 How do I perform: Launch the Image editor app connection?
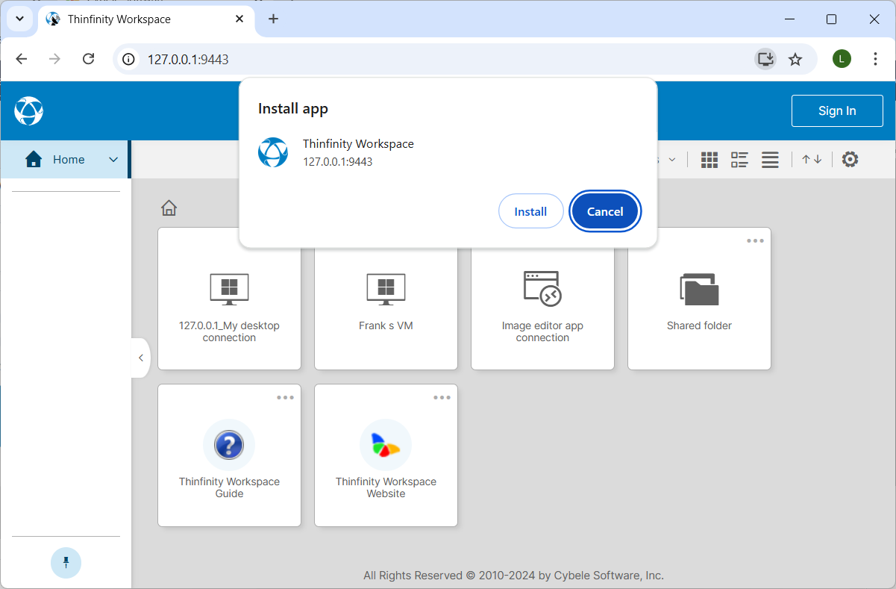click(x=542, y=299)
